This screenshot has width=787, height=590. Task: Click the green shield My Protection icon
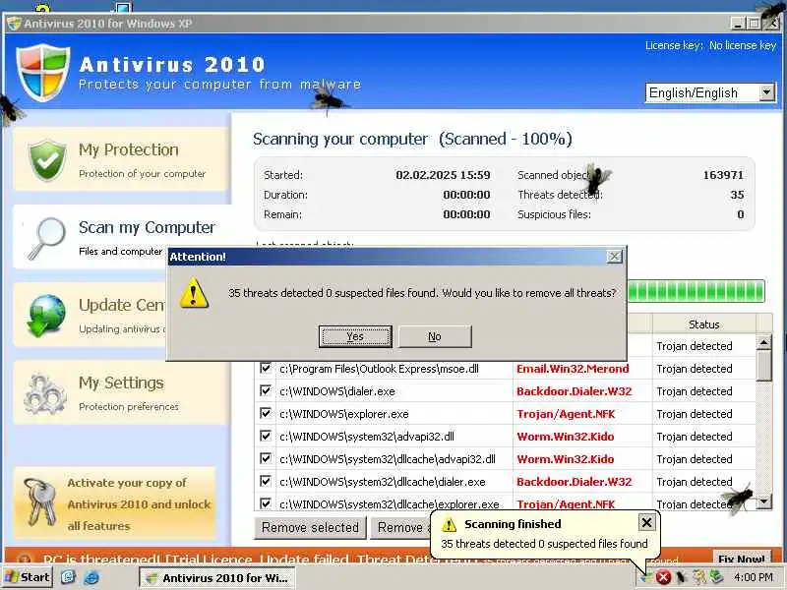tap(47, 160)
